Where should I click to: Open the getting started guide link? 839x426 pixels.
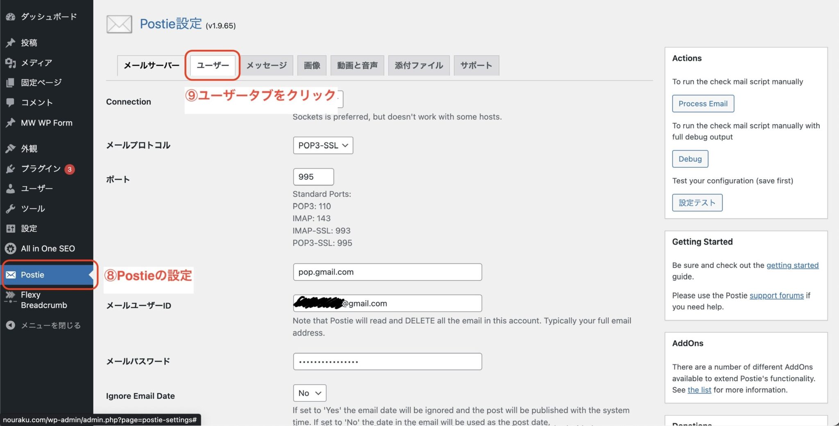792,265
